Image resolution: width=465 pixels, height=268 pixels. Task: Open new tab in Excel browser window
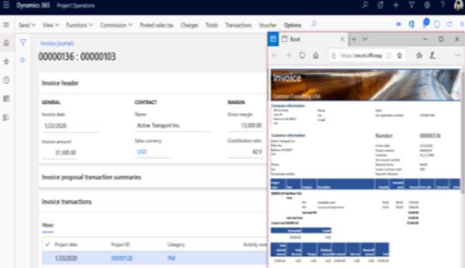(x=354, y=39)
